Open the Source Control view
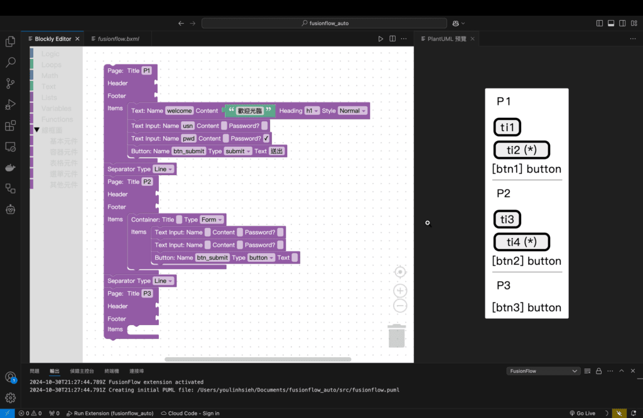643x418 pixels. click(x=10, y=83)
